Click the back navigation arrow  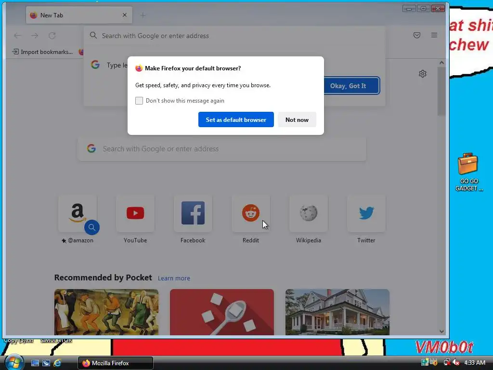pos(18,36)
